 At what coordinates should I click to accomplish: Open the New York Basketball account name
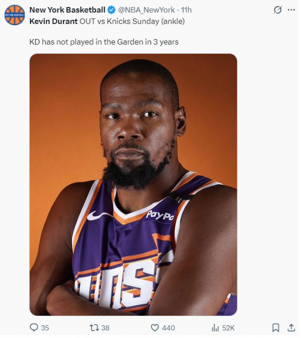point(67,10)
